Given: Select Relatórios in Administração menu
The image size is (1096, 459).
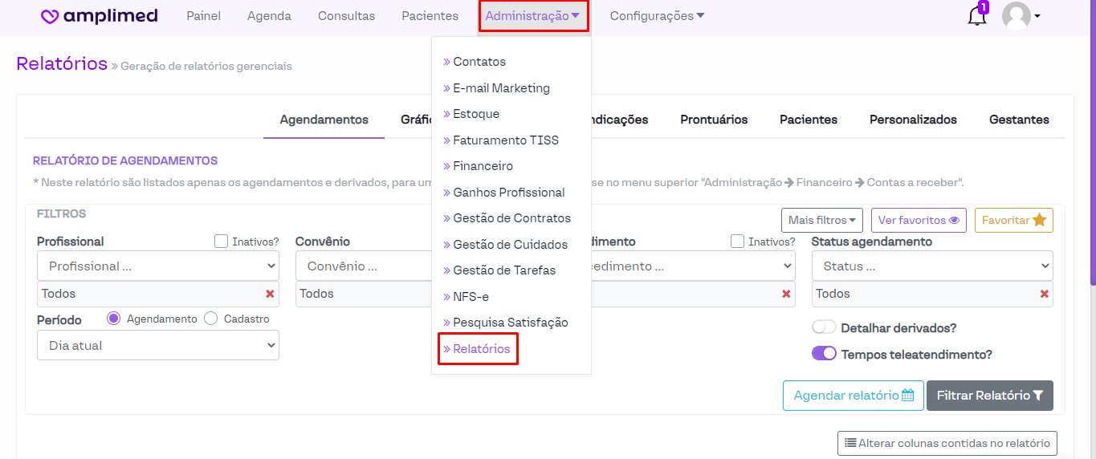Looking at the screenshot, I should tap(481, 349).
